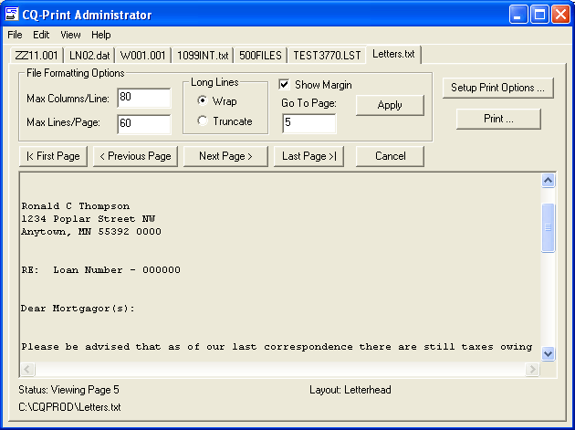This screenshot has width=575, height=430.
Task: Click the C:\CQPROD\Letters.txt file path
Action: tap(69, 407)
